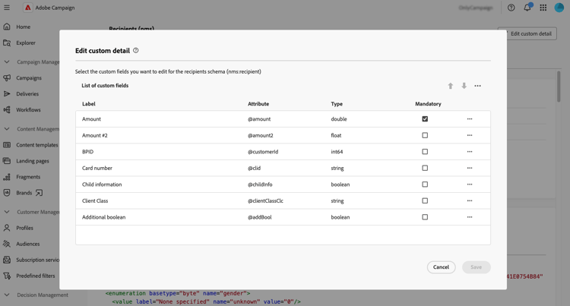Open the notifications bell
Screen dimensions: 570x306
[527, 8]
